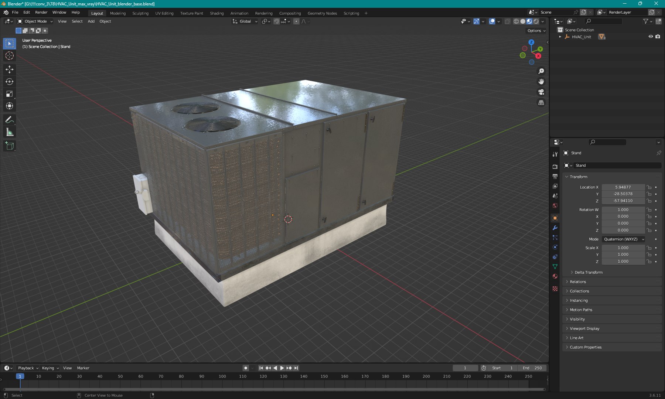Open timeline Keying menu
Image resolution: width=665 pixels, height=399 pixels.
[x=50, y=368]
